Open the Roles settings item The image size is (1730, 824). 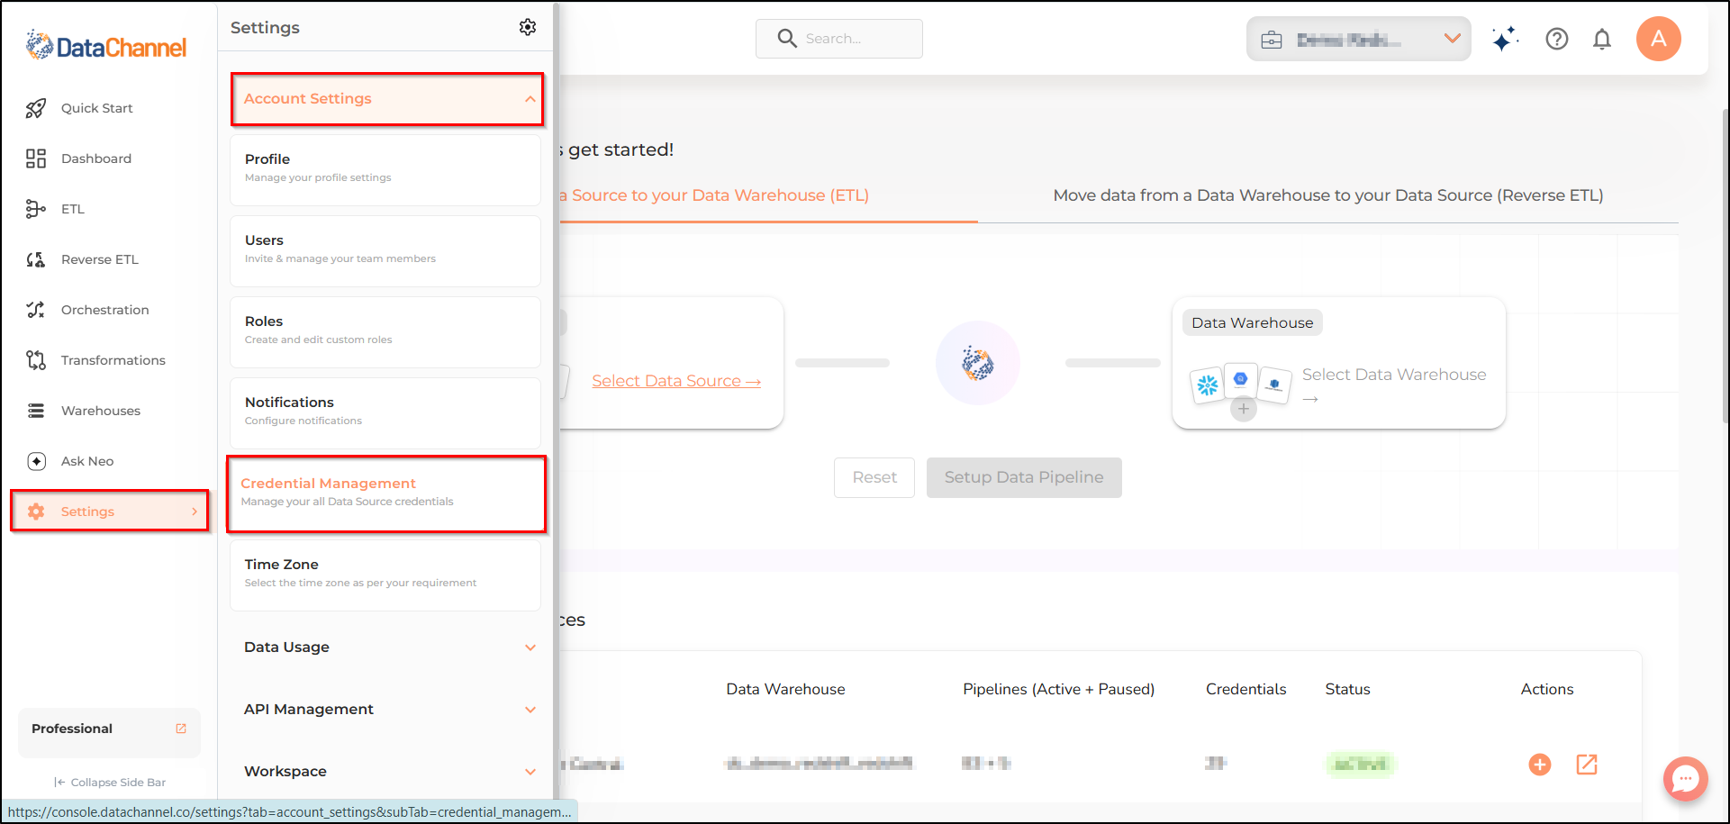[x=385, y=332]
